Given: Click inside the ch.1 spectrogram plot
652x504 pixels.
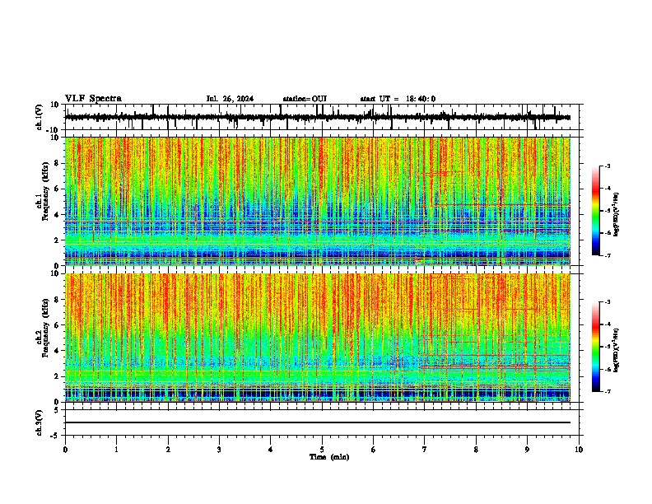Looking at the screenshot, I should 318,201.
